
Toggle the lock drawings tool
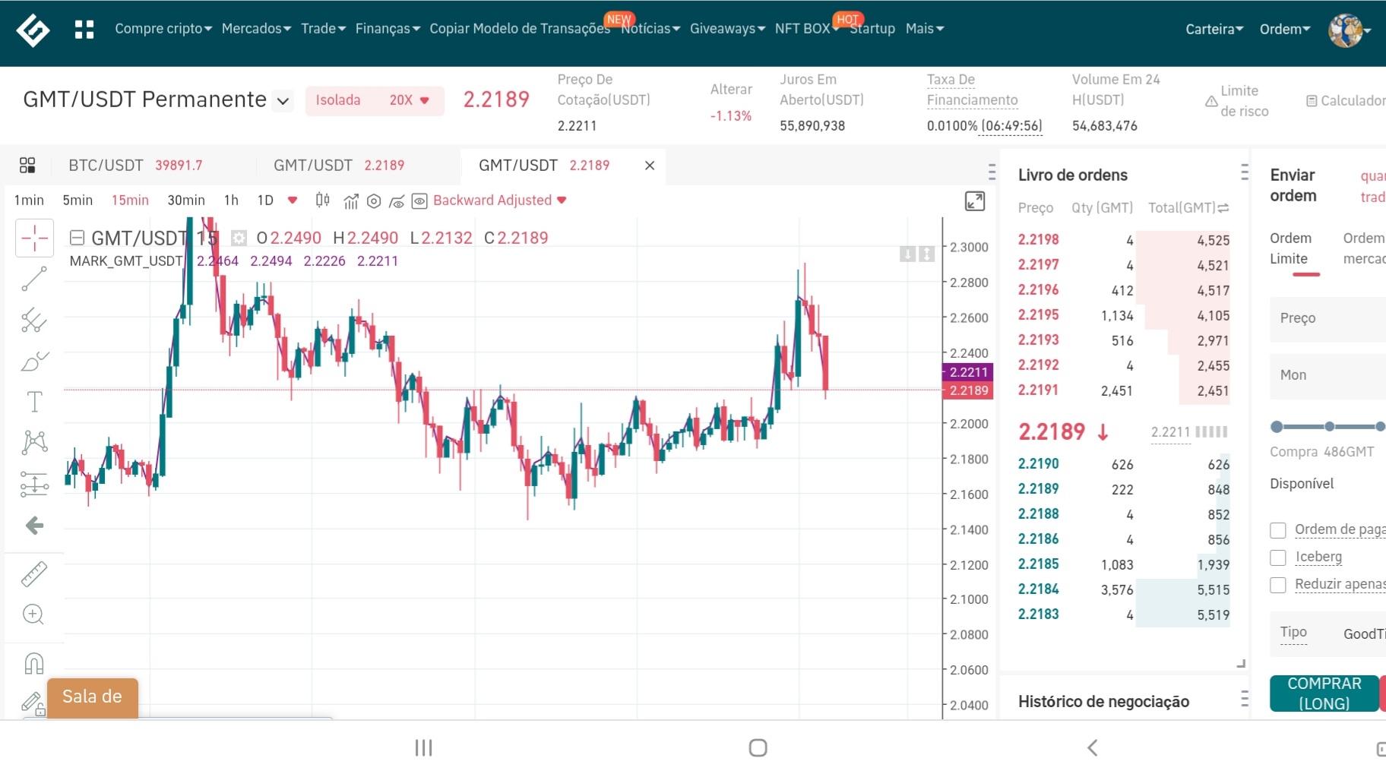pyautogui.click(x=33, y=703)
